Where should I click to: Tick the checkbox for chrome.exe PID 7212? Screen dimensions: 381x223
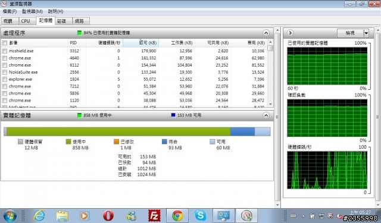(x=5, y=86)
